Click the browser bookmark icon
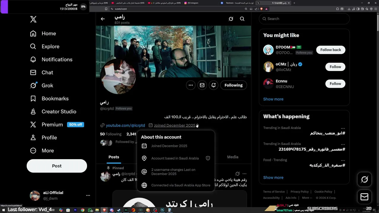 point(106,9)
